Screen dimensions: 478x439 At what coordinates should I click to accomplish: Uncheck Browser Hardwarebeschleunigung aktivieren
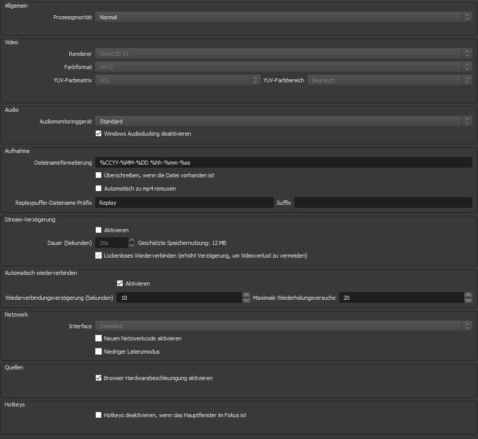pos(99,378)
